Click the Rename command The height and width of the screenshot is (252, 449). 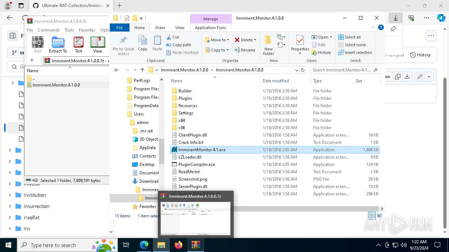point(245,50)
